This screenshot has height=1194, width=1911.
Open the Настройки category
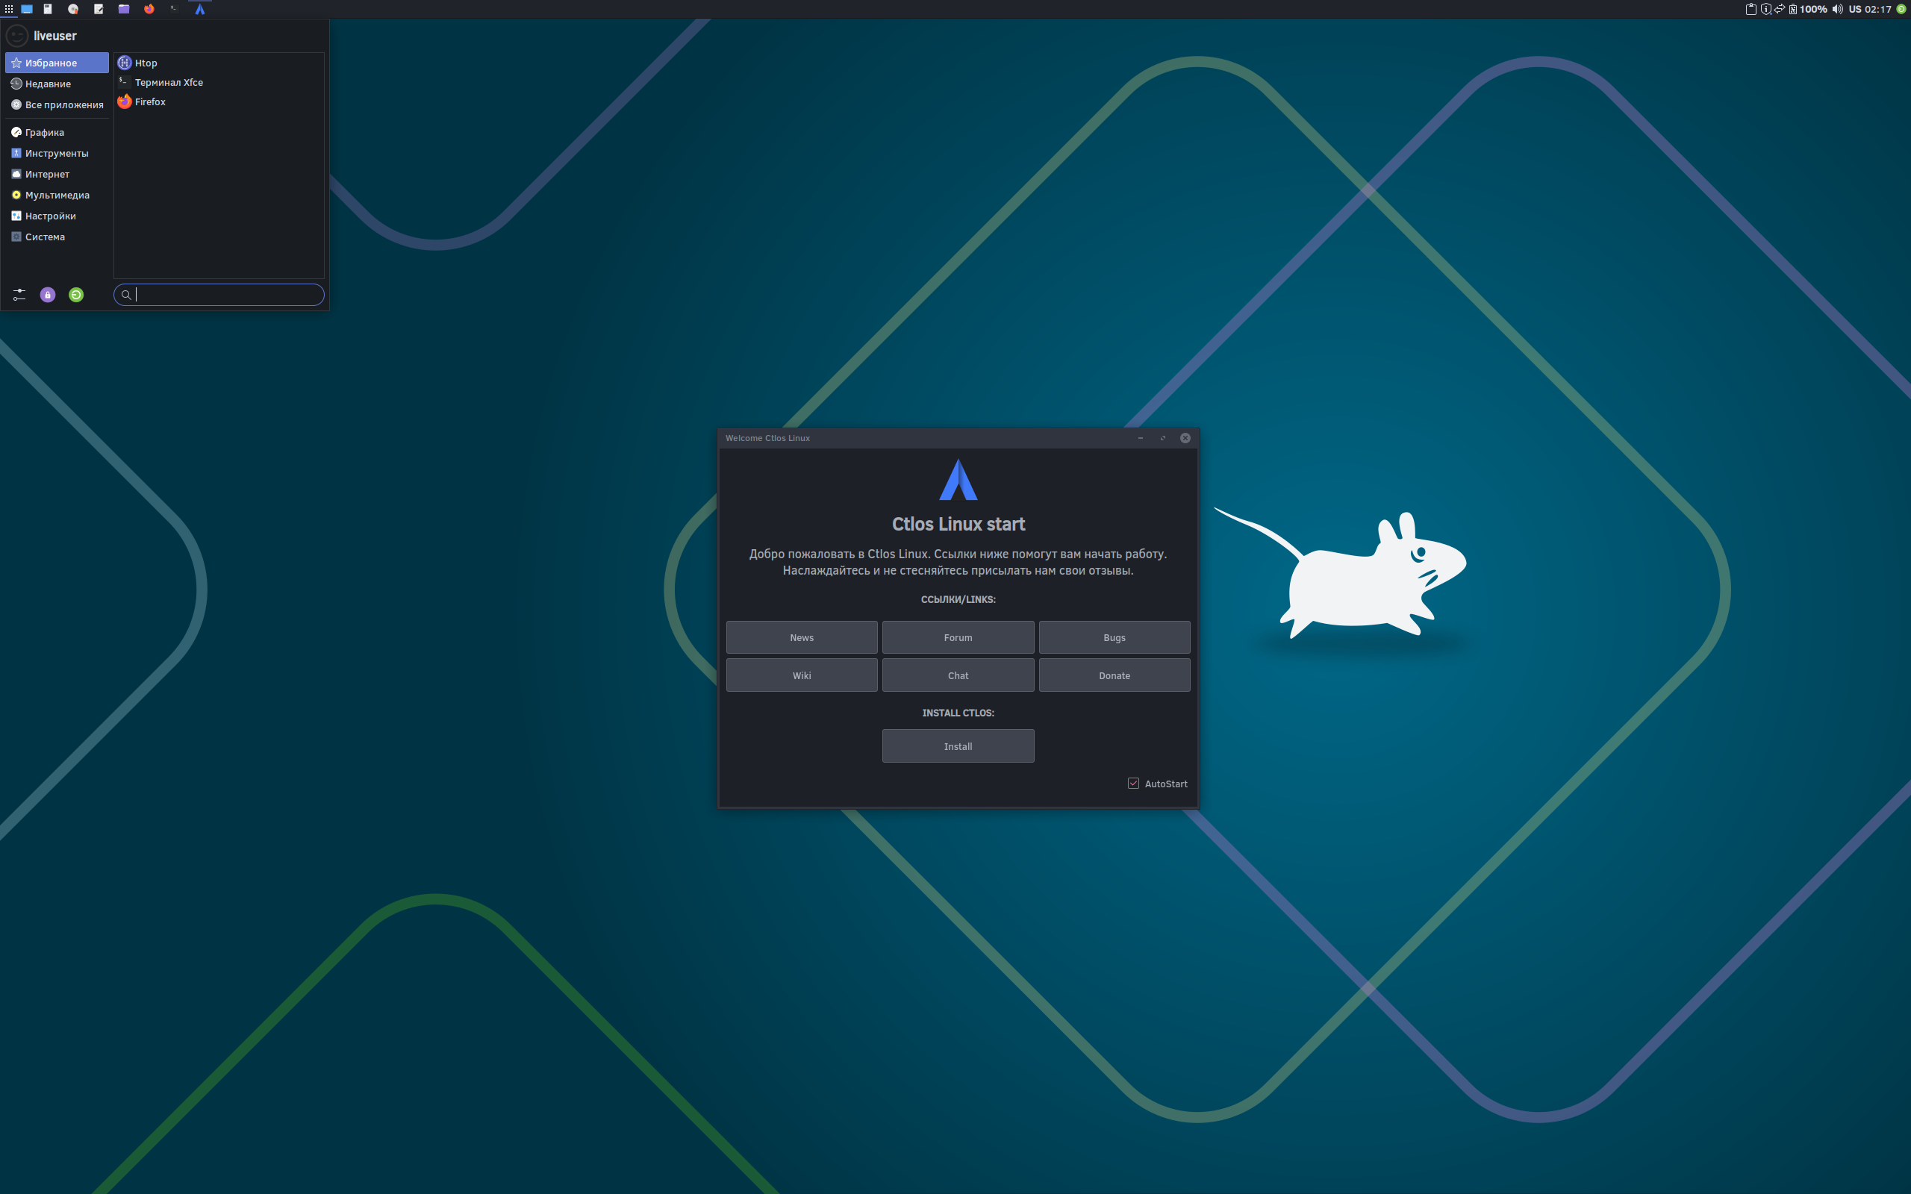tap(57, 216)
